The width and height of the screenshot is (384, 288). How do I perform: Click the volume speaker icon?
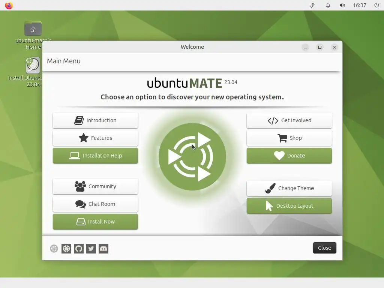[x=342, y=5]
